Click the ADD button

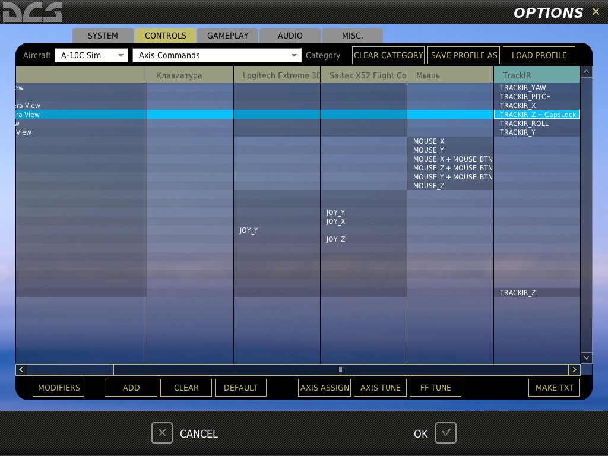click(x=131, y=388)
